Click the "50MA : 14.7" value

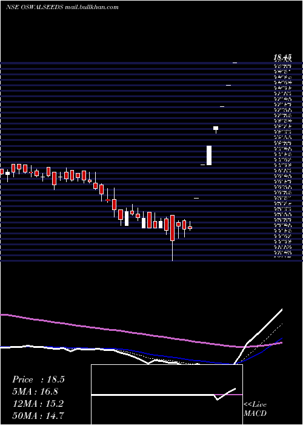coord(38,415)
